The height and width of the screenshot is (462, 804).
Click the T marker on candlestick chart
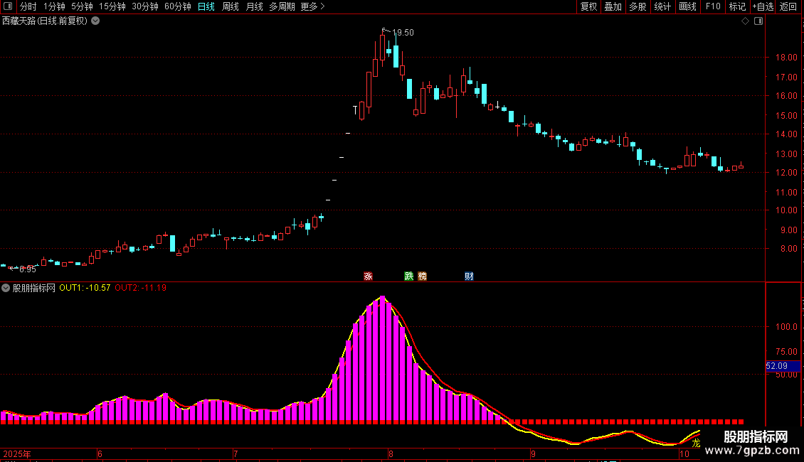[355, 109]
